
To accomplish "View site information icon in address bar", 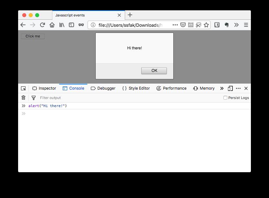I will [93, 25].
